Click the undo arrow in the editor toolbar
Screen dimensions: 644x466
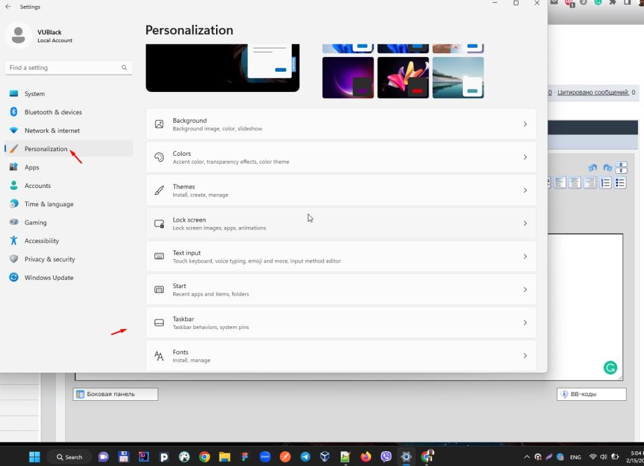click(x=592, y=168)
